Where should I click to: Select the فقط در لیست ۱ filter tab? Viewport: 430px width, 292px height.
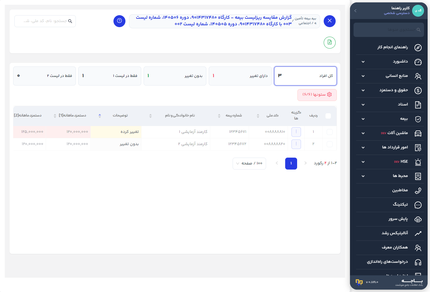pos(110,76)
